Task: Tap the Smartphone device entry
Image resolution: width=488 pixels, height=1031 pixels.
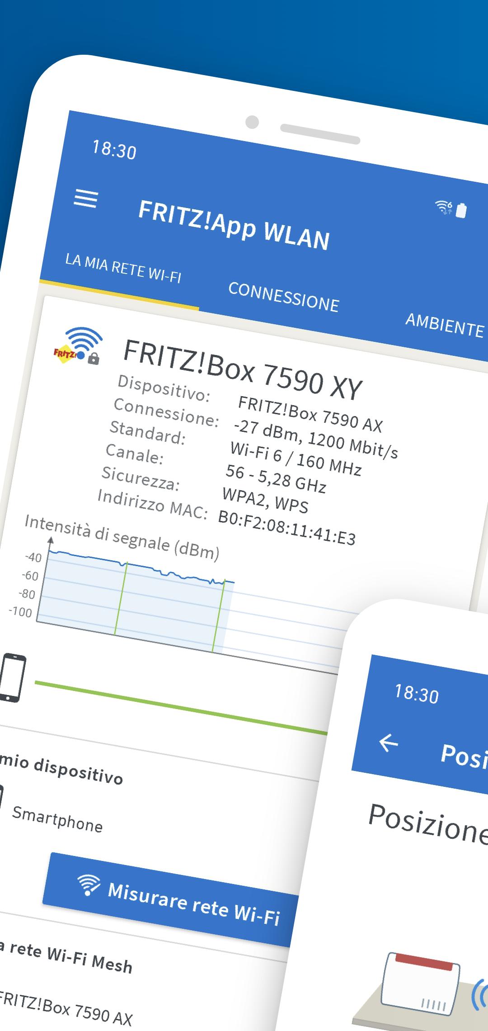Action: 57,819
